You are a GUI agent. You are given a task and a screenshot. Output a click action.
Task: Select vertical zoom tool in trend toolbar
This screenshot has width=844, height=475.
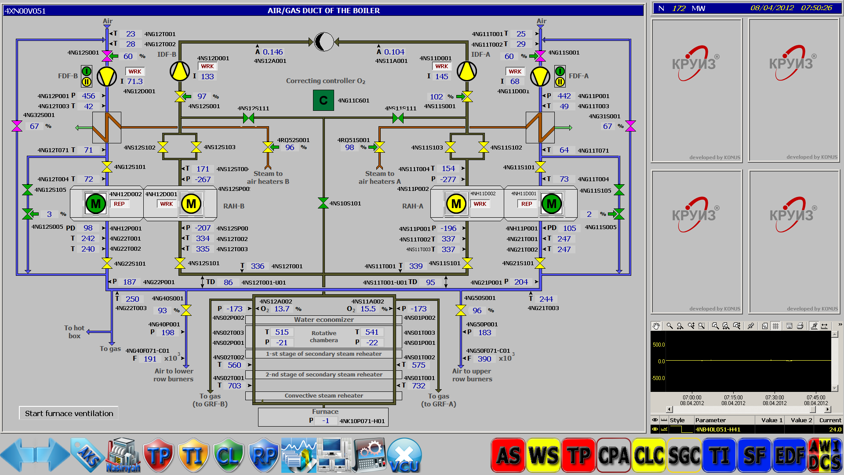point(691,326)
